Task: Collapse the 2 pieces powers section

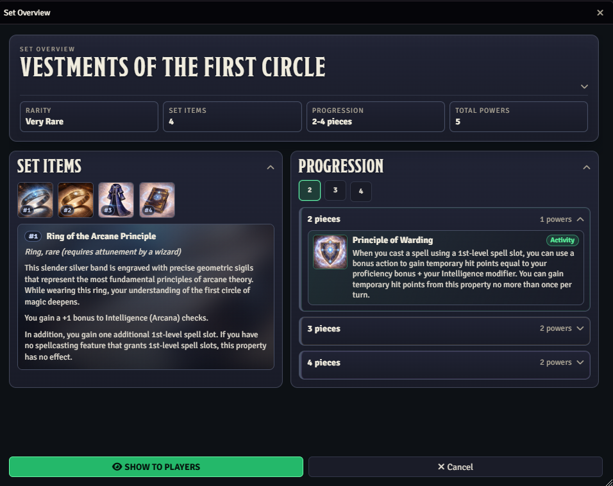Action: click(580, 219)
